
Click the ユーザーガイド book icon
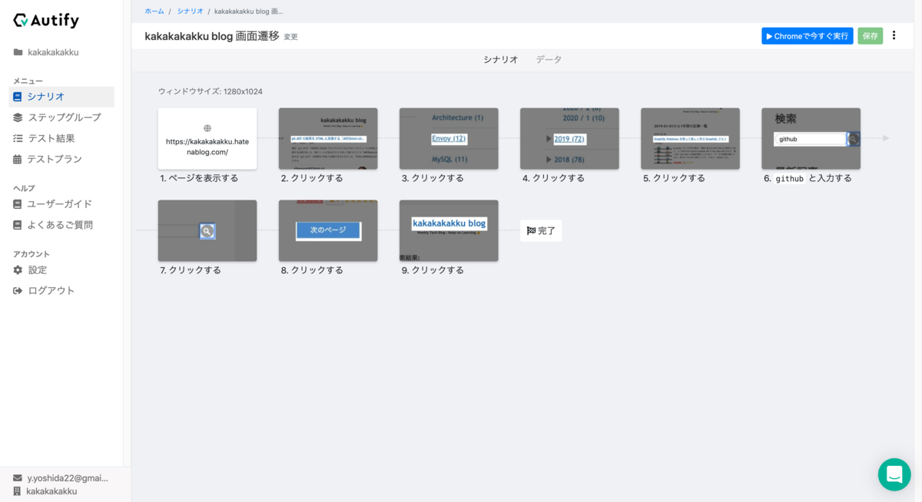tap(18, 204)
